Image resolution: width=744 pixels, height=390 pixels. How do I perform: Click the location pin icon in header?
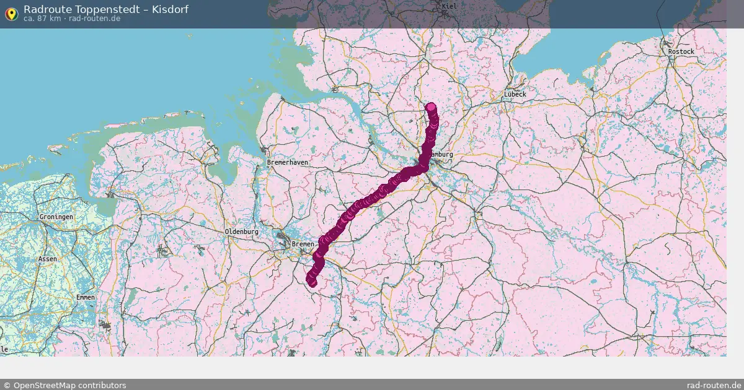click(x=11, y=14)
